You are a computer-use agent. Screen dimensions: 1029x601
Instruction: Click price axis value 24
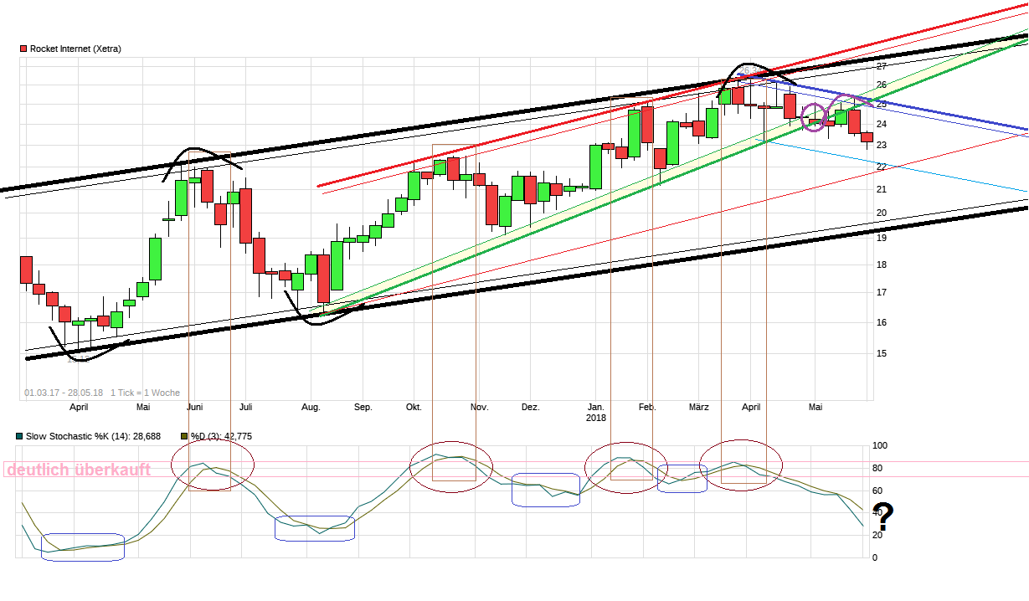click(882, 124)
